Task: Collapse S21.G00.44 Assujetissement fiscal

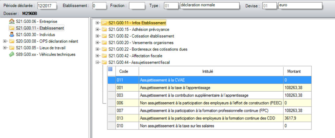Action: 97,62
